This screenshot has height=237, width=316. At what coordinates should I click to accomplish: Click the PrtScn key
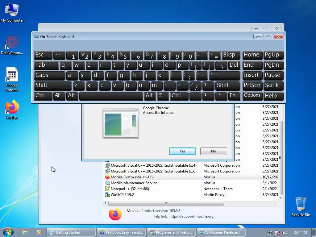(x=252, y=86)
